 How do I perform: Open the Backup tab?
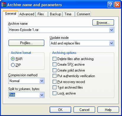(55, 14)
